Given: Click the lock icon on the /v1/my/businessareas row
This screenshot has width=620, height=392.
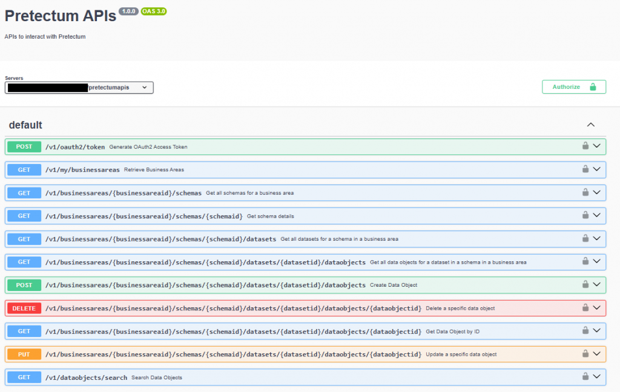Looking at the screenshot, I should 585,169.
